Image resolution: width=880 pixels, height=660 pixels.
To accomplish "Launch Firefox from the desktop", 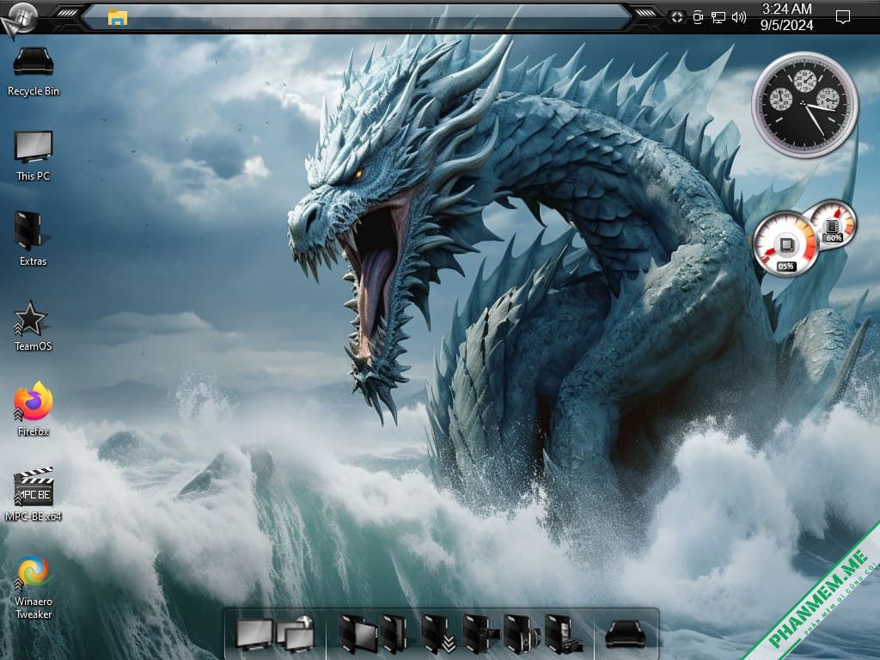I will point(34,409).
